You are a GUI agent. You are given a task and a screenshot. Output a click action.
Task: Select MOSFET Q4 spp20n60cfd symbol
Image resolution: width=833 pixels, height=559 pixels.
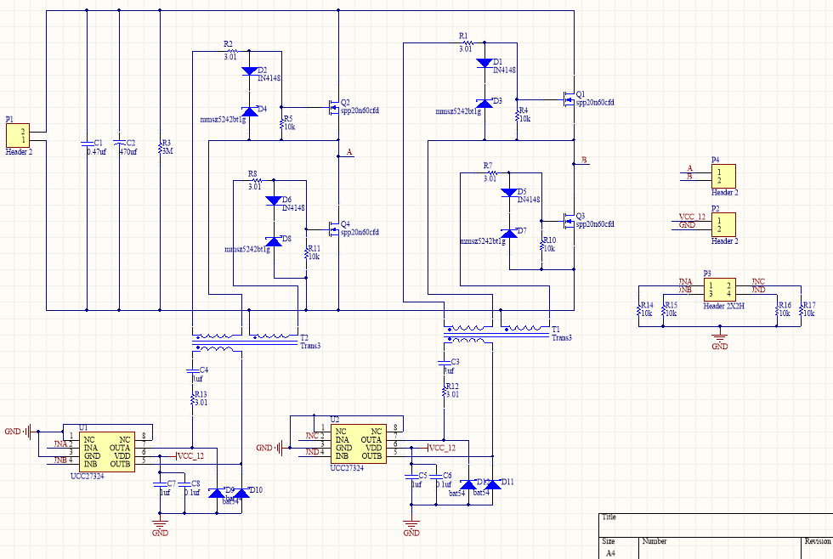[333, 229]
